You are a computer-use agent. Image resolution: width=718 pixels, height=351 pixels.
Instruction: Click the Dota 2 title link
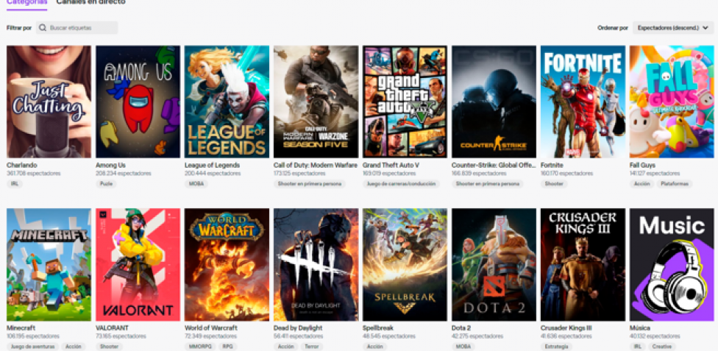[461, 328]
